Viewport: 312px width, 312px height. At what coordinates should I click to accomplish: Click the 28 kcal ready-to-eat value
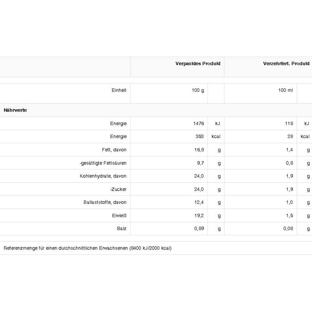click(290, 136)
